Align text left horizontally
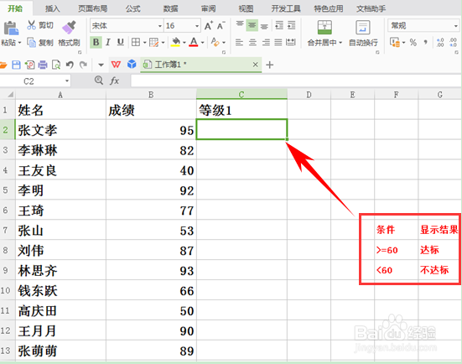The width and height of the screenshot is (462, 364). click(x=239, y=43)
